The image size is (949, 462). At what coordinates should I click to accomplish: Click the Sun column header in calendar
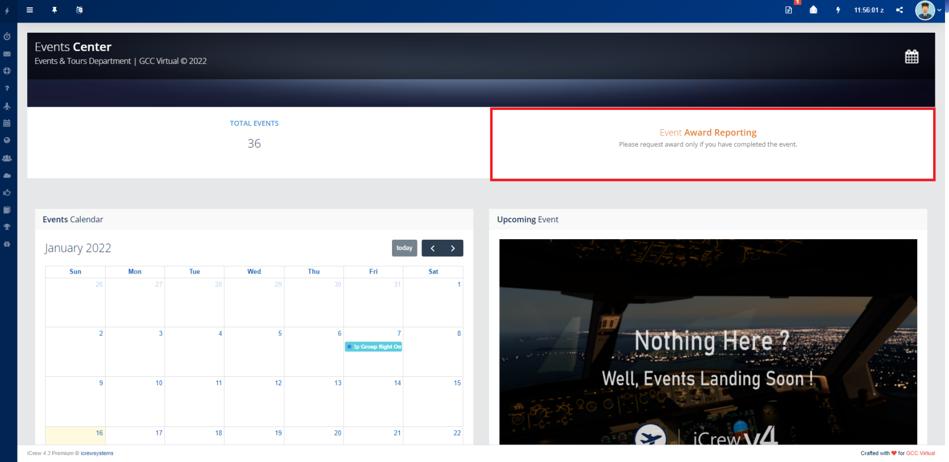[x=75, y=272]
